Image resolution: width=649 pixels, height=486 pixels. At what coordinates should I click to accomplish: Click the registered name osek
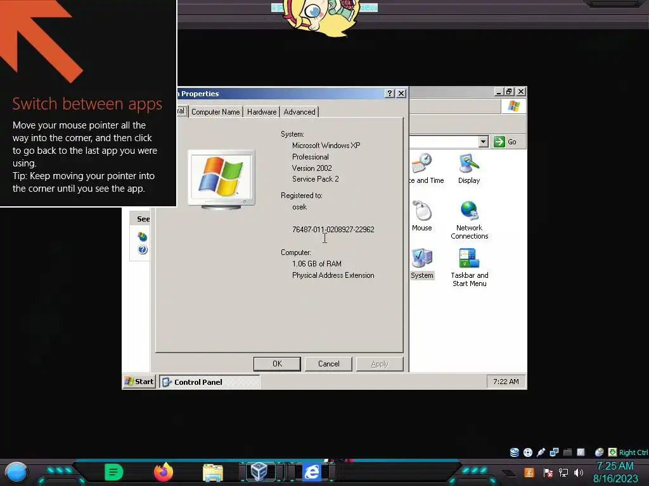[x=300, y=207]
